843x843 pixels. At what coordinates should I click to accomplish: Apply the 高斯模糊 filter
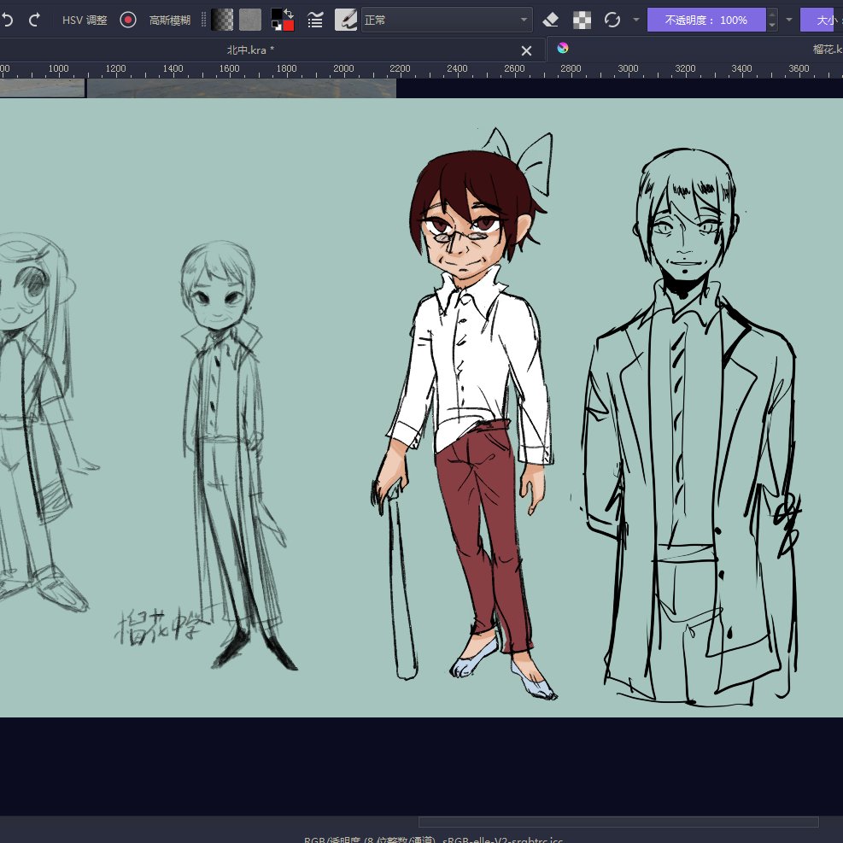click(170, 20)
